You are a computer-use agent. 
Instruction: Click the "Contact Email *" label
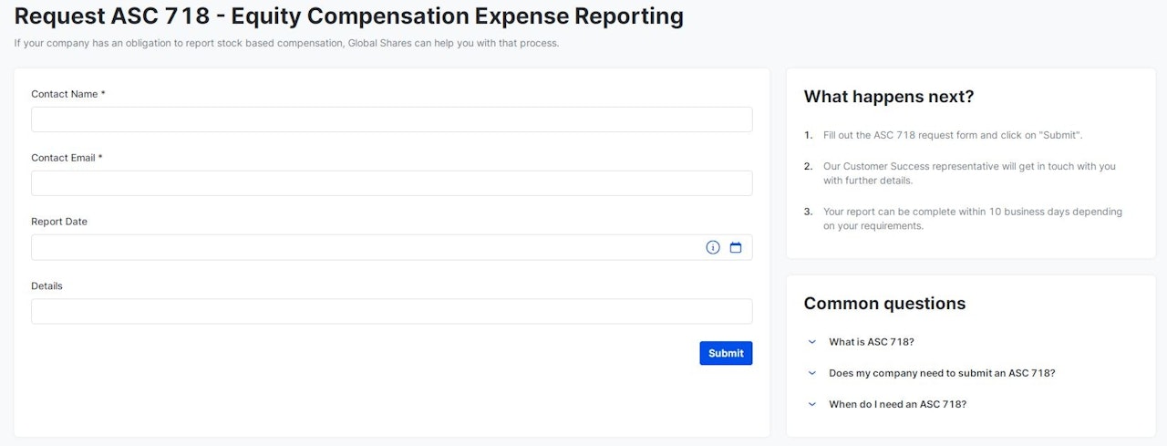coord(67,158)
